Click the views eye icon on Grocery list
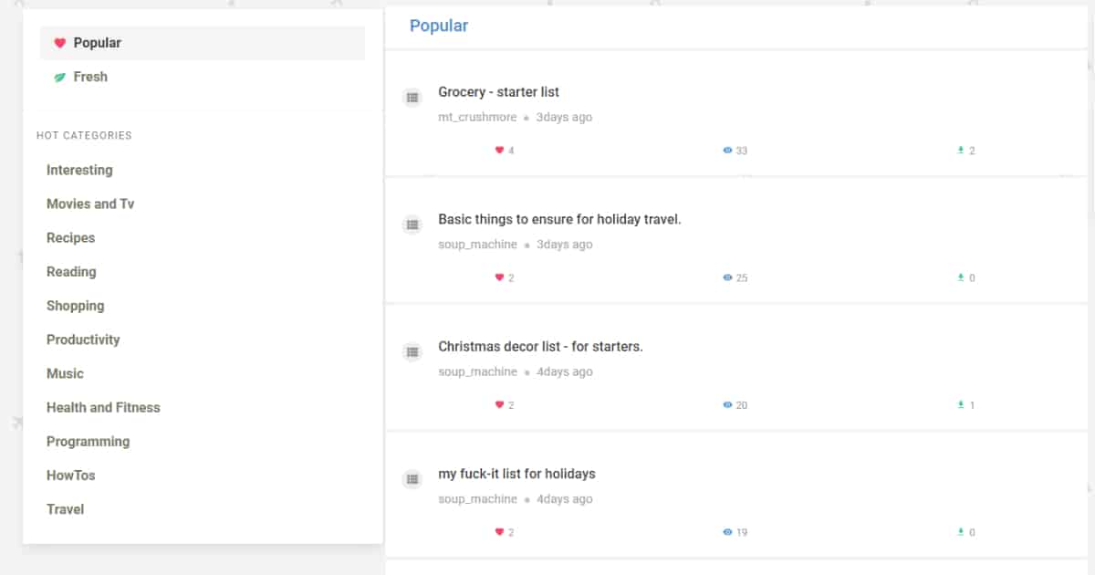1095x575 pixels. pos(727,151)
